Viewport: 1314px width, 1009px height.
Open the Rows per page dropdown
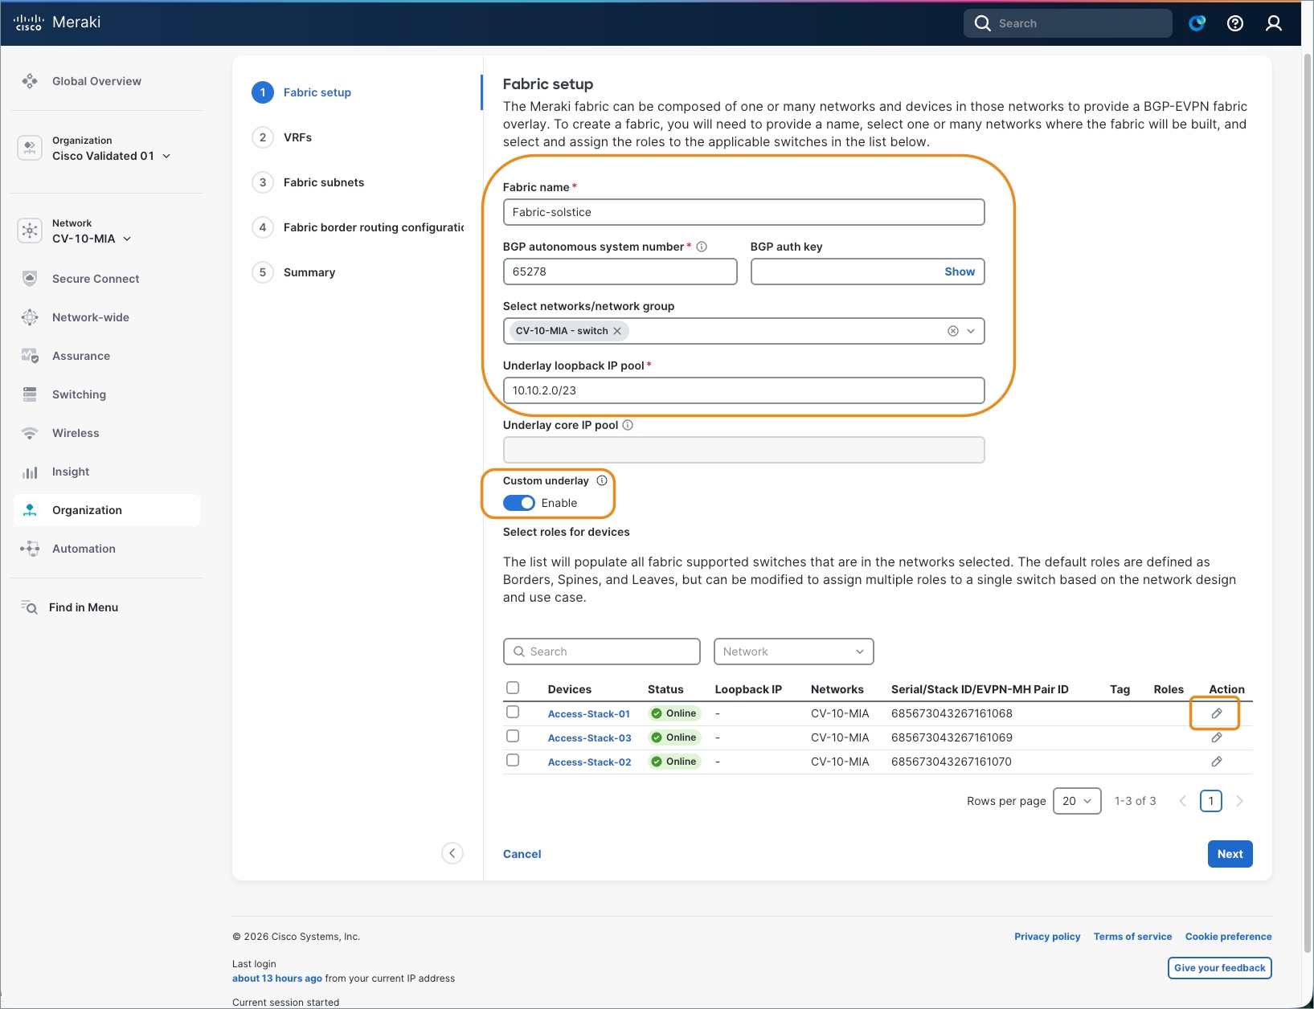[x=1077, y=801]
